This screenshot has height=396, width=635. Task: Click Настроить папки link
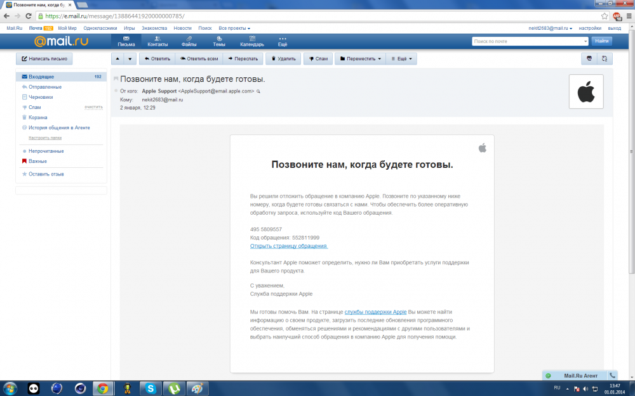[x=45, y=137]
